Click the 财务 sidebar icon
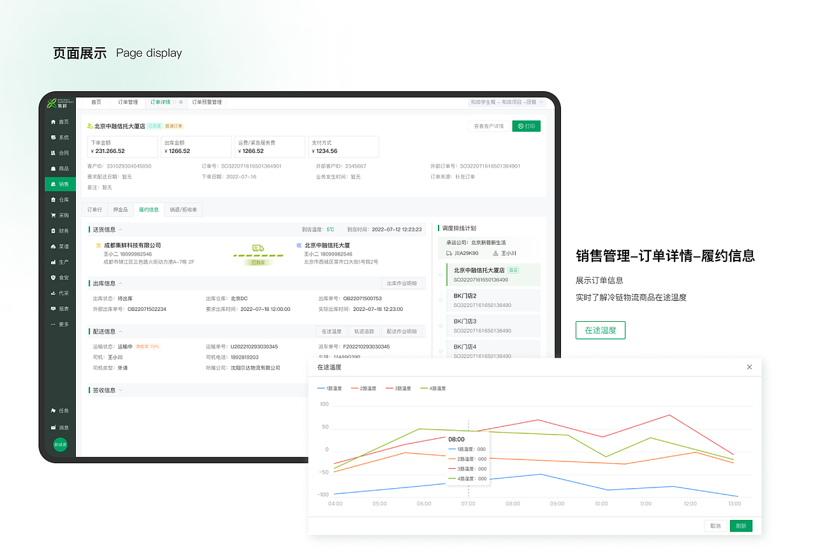 [x=61, y=230]
